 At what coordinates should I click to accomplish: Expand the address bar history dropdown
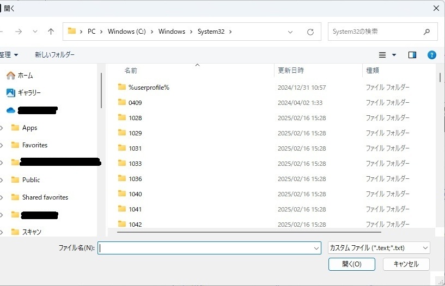tap(290, 32)
